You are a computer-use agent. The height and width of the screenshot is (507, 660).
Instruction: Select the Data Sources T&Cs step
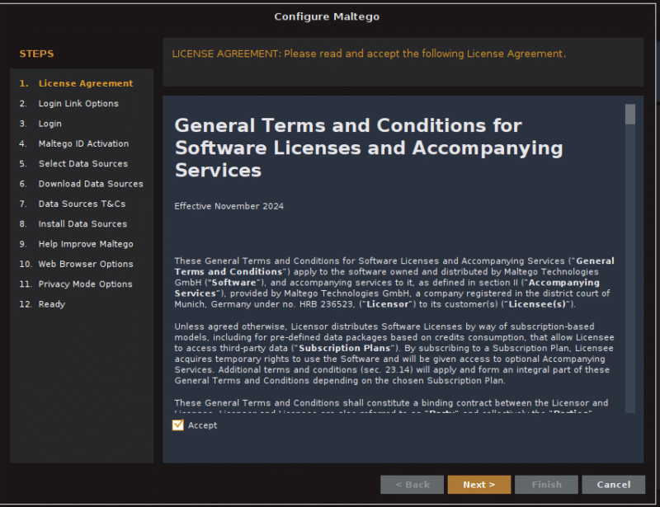point(82,204)
